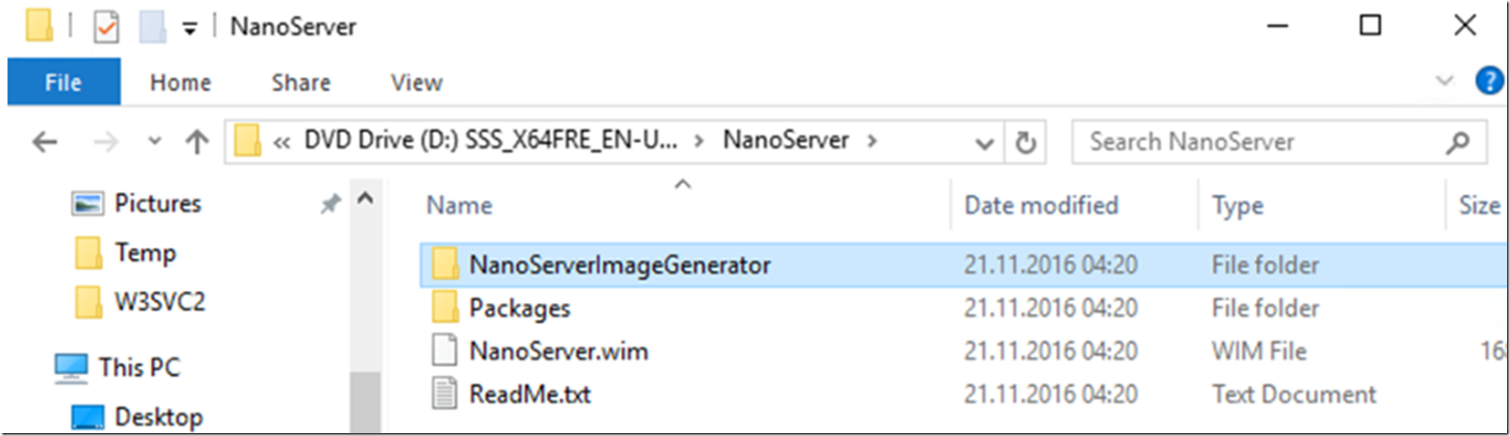Expand the ribbon with the chevron

click(1444, 80)
